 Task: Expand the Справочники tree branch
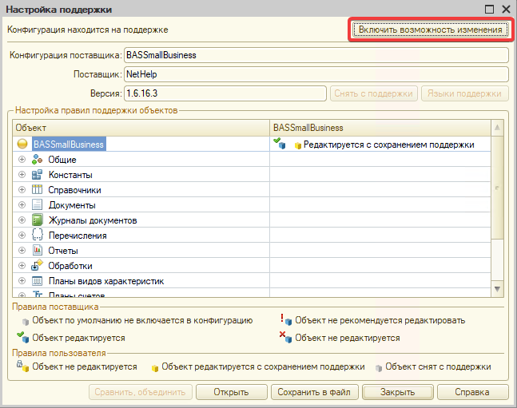pyautogui.click(x=22, y=190)
